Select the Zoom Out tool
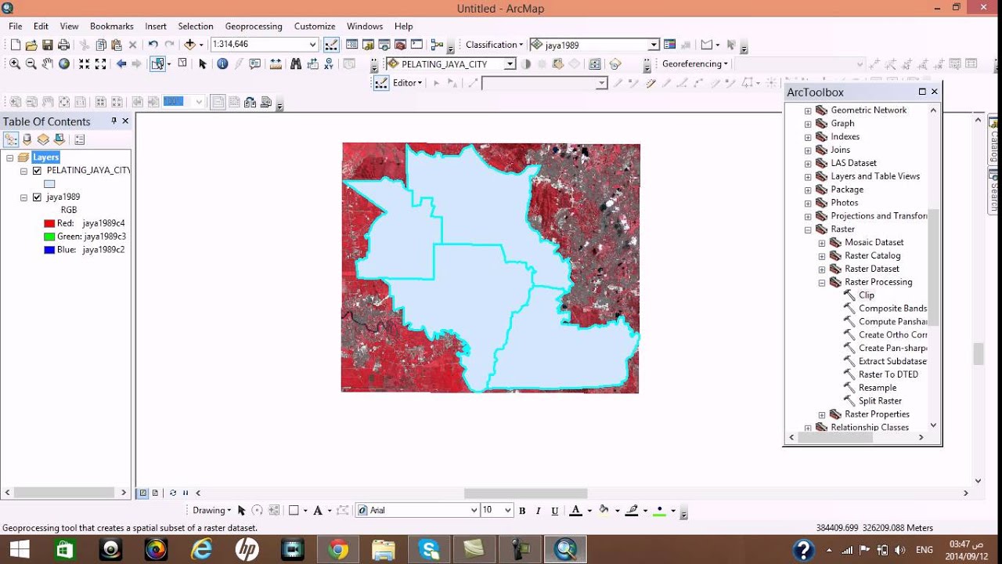 31,64
